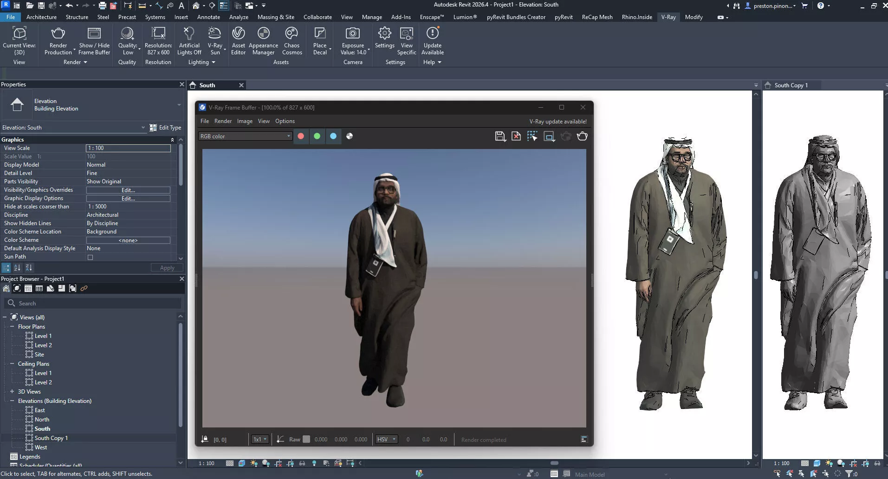The height and width of the screenshot is (479, 888).
Task: Switch to Enscape ribbon tab
Action: tap(432, 17)
